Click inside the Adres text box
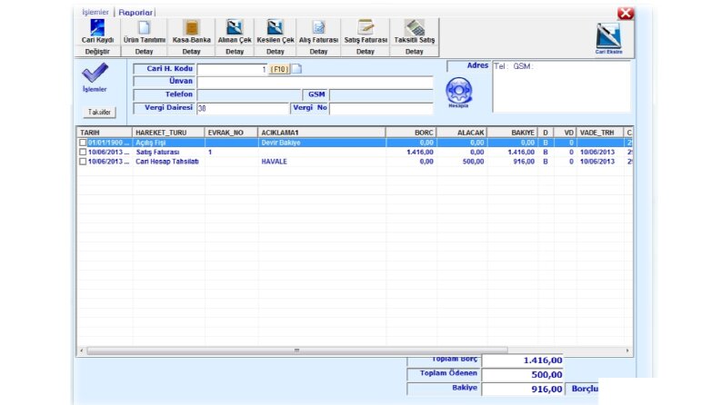The width and height of the screenshot is (721, 405). pyautogui.click(x=562, y=86)
